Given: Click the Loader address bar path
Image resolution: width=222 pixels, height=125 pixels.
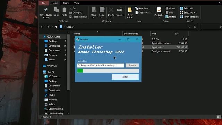Looking at the screenshot, I should point(70,27).
